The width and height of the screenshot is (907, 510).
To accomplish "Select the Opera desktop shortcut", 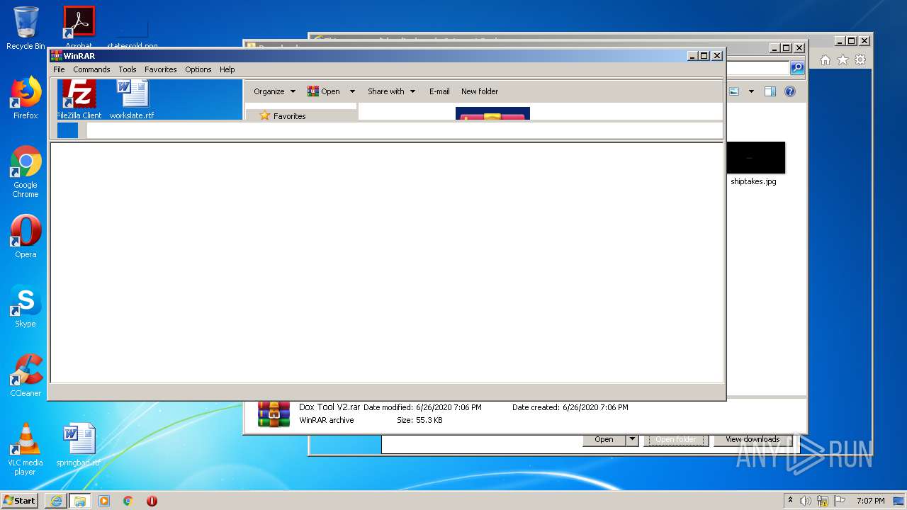I will (26, 237).
